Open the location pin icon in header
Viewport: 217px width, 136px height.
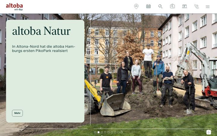tap(136, 6)
